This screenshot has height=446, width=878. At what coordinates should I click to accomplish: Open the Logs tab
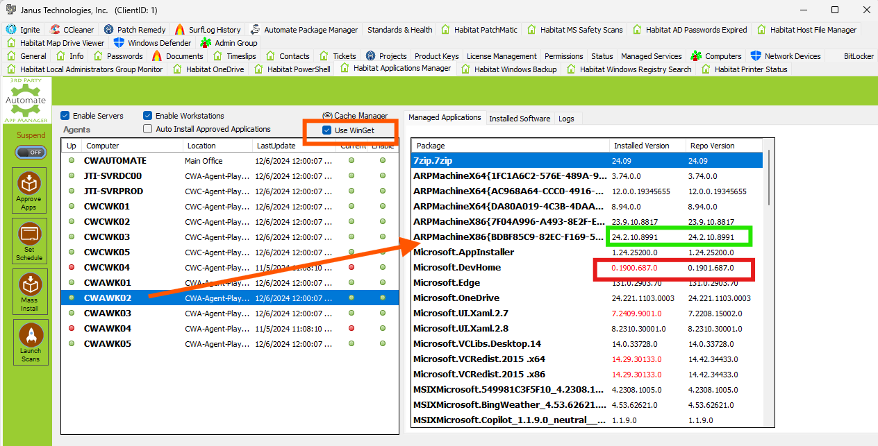click(x=566, y=119)
